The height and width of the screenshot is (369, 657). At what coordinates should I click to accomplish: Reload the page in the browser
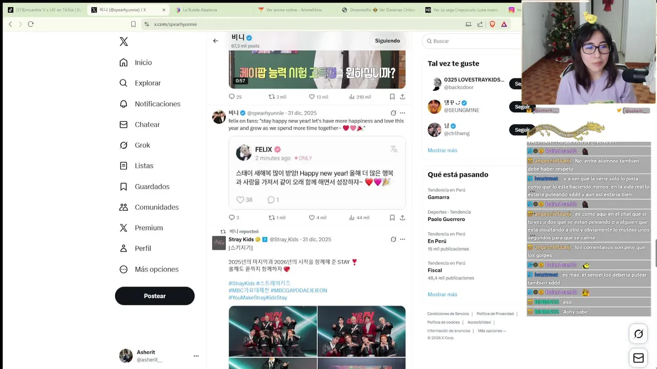[x=31, y=24]
